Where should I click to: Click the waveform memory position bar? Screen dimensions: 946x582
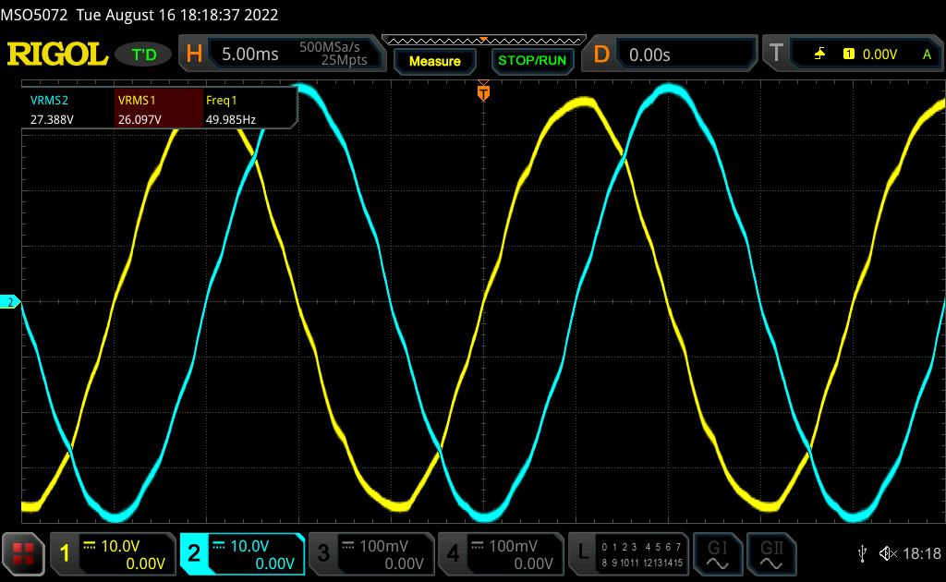coord(482,40)
